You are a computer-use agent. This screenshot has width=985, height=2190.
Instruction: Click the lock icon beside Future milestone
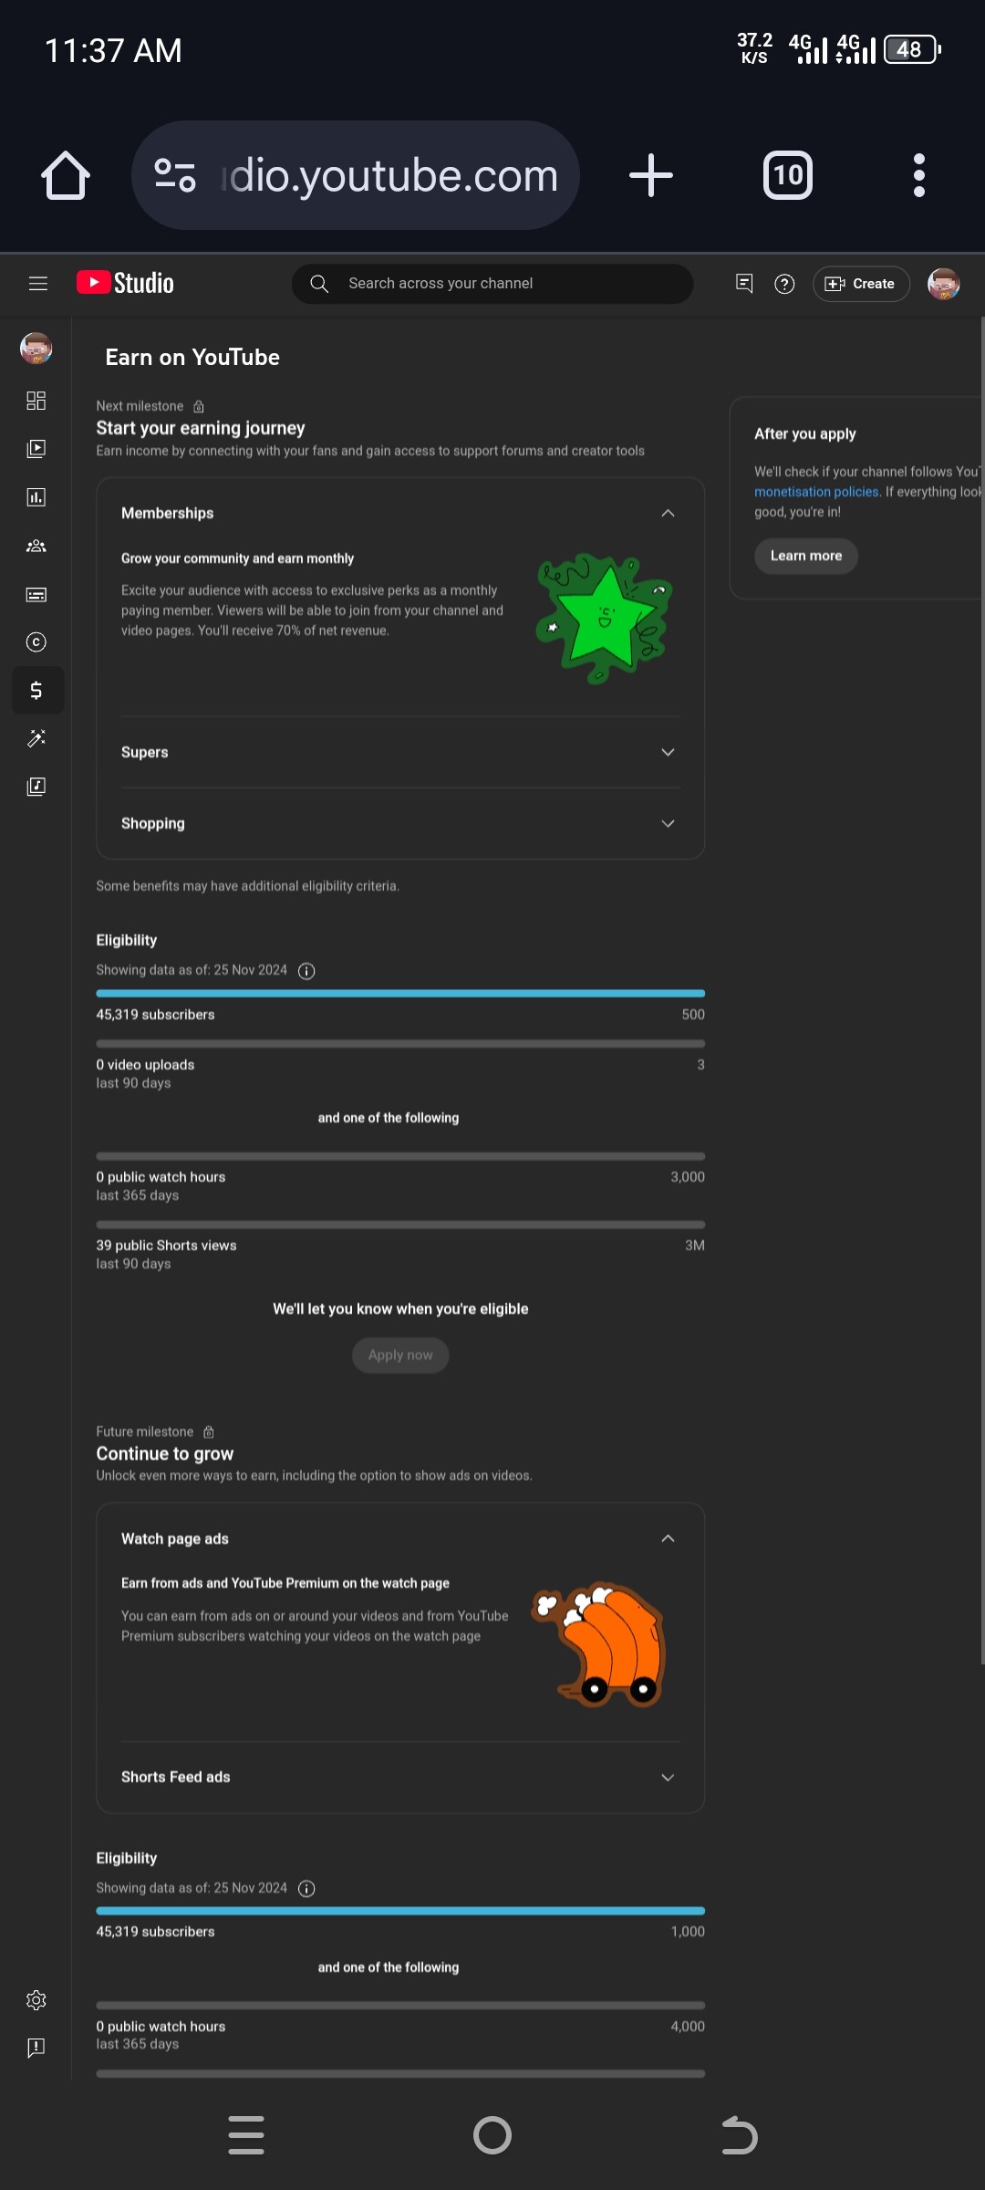(x=209, y=1432)
